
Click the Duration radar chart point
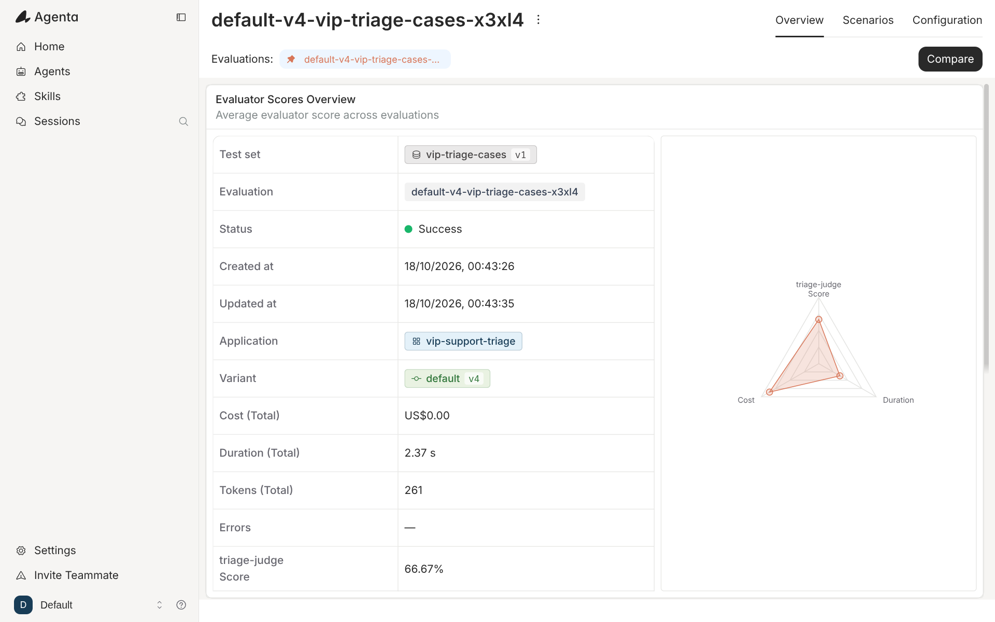pyautogui.click(x=840, y=376)
